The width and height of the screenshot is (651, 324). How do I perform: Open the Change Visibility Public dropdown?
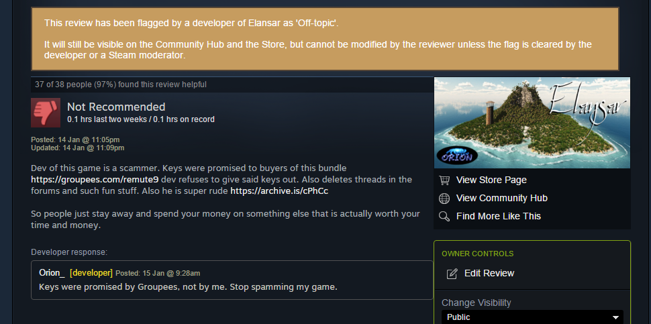click(x=532, y=317)
